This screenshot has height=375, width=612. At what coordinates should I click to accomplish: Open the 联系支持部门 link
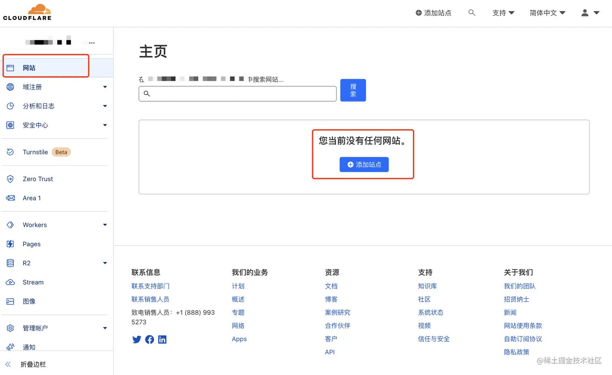point(151,286)
